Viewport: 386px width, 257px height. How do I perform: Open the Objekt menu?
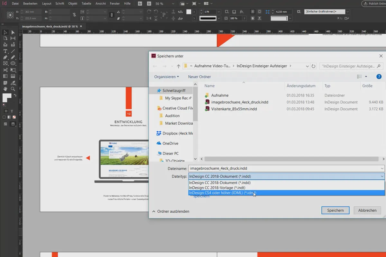click(73, 4)
